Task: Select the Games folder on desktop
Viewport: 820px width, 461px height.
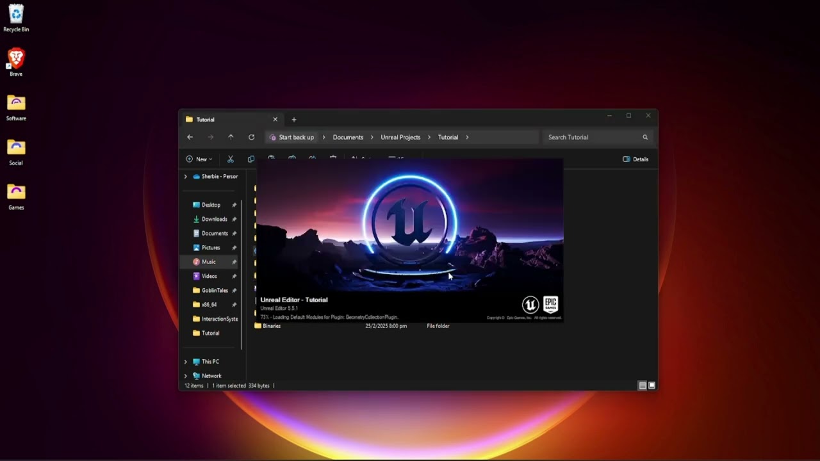Action: click(16, 197)
